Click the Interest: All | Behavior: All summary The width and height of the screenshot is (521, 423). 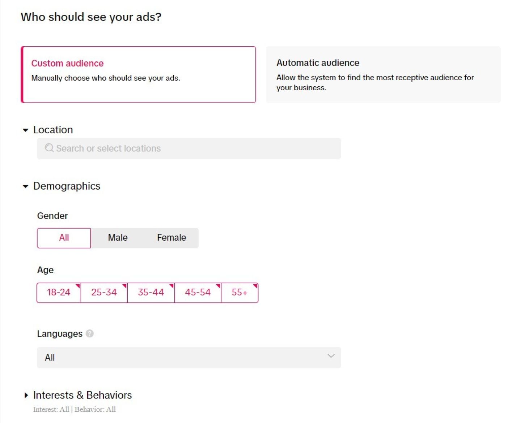75,409
